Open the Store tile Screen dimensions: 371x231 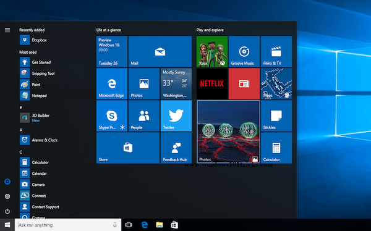[x=128, y=148]
